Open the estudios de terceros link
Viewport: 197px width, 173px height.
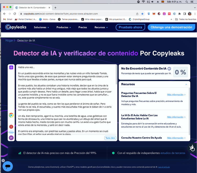point(173,153)
